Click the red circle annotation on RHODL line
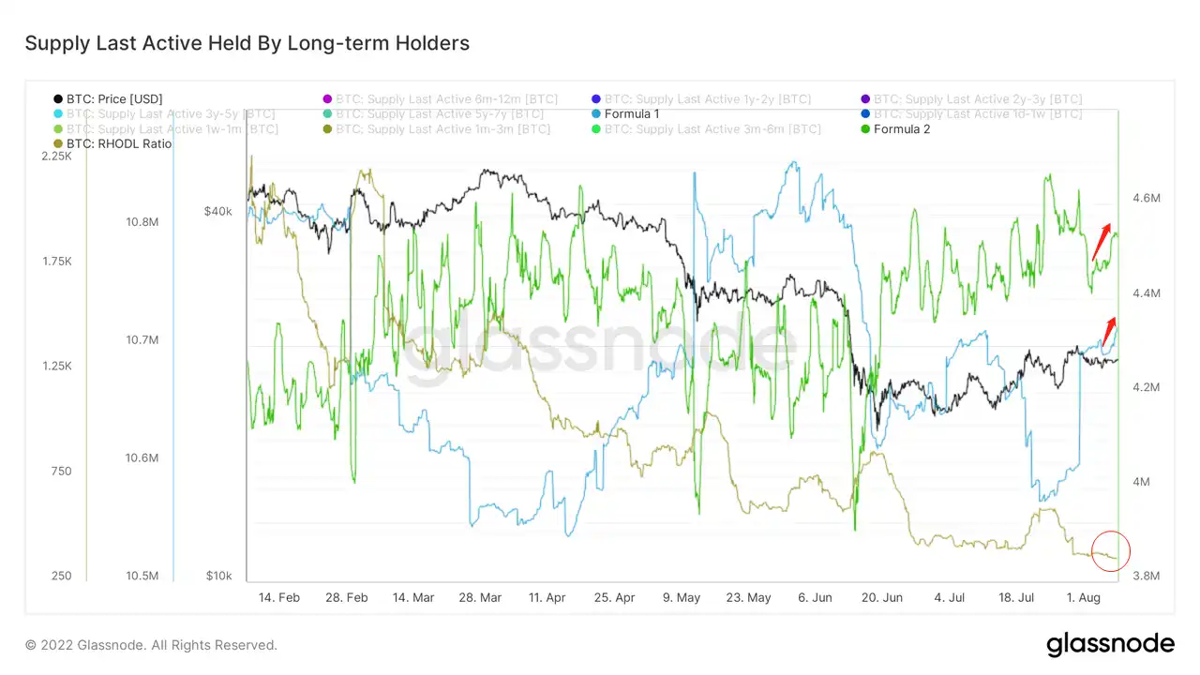This screenshot has width=1200, height=675. [x=1111, y=552]
